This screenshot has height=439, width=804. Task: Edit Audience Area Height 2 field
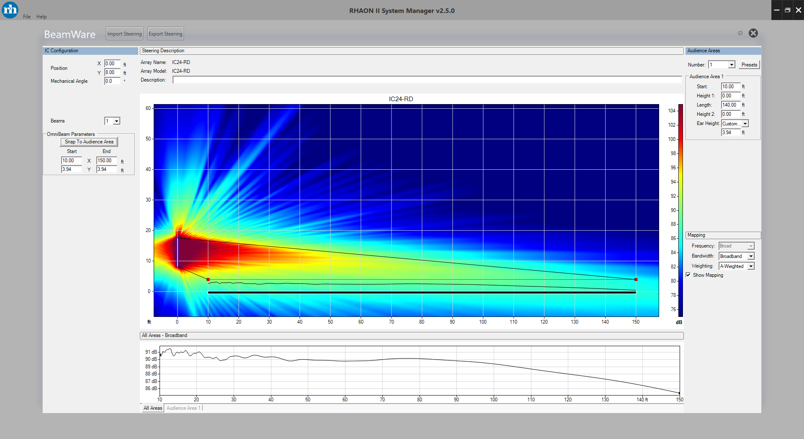(731, 114)
